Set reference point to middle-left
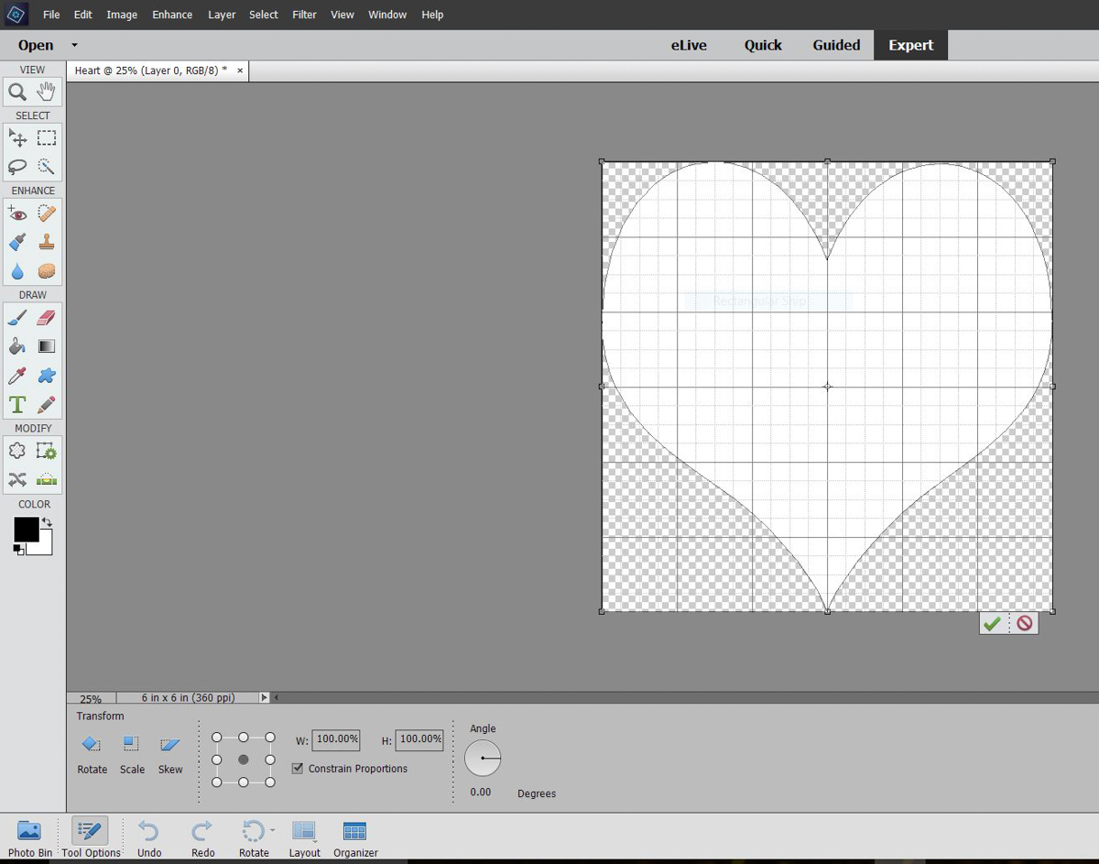 point(217,760)
